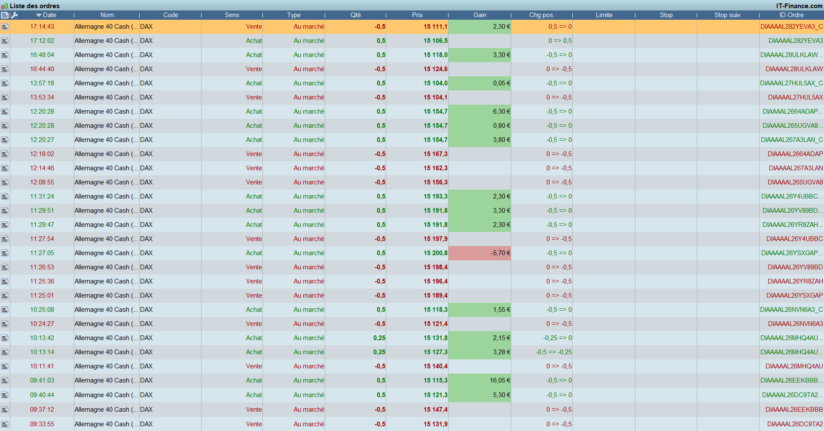Open details icon for the 11:29:47 order
Image resolution: width=824 pixels, height=431 pixels.
(x=5, y=225)
